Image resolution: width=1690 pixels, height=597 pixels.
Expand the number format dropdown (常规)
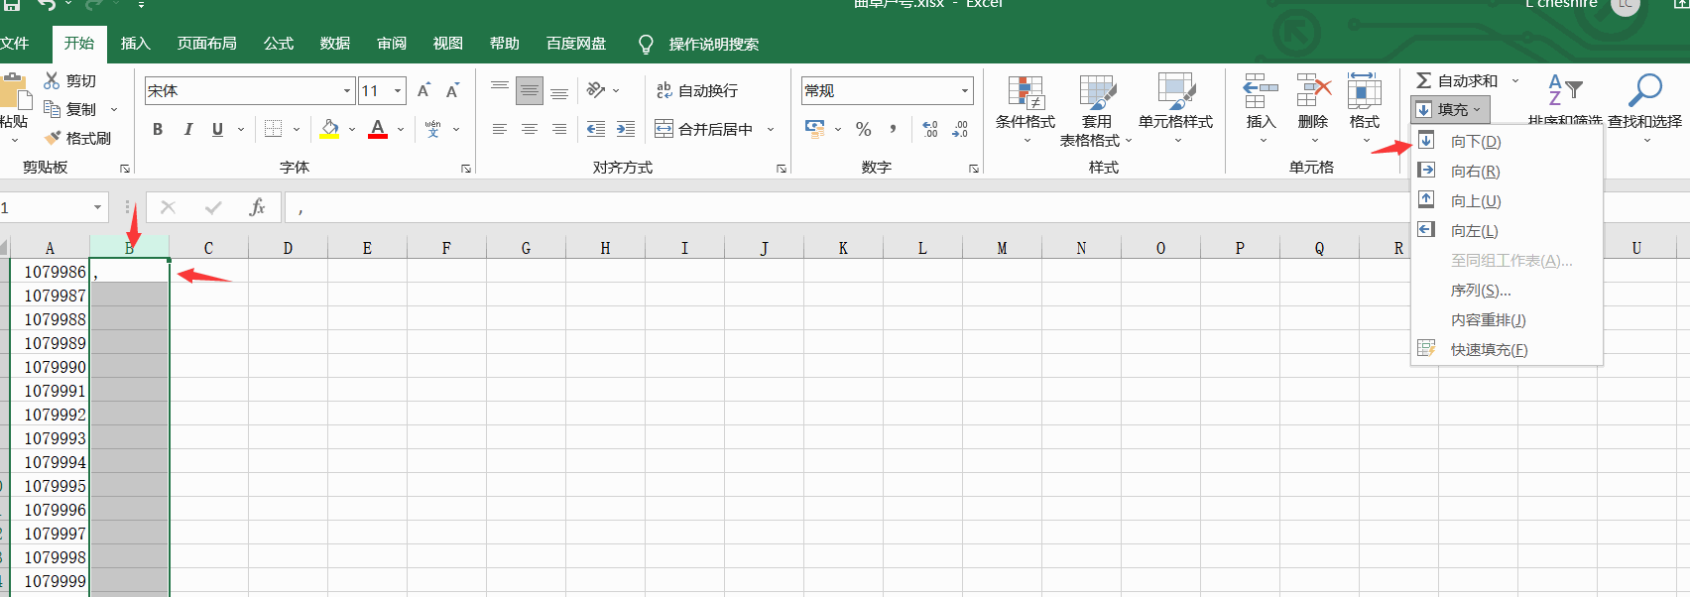tap(964, 91)
